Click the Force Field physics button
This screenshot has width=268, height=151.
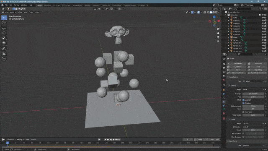[x=237, y=63]
